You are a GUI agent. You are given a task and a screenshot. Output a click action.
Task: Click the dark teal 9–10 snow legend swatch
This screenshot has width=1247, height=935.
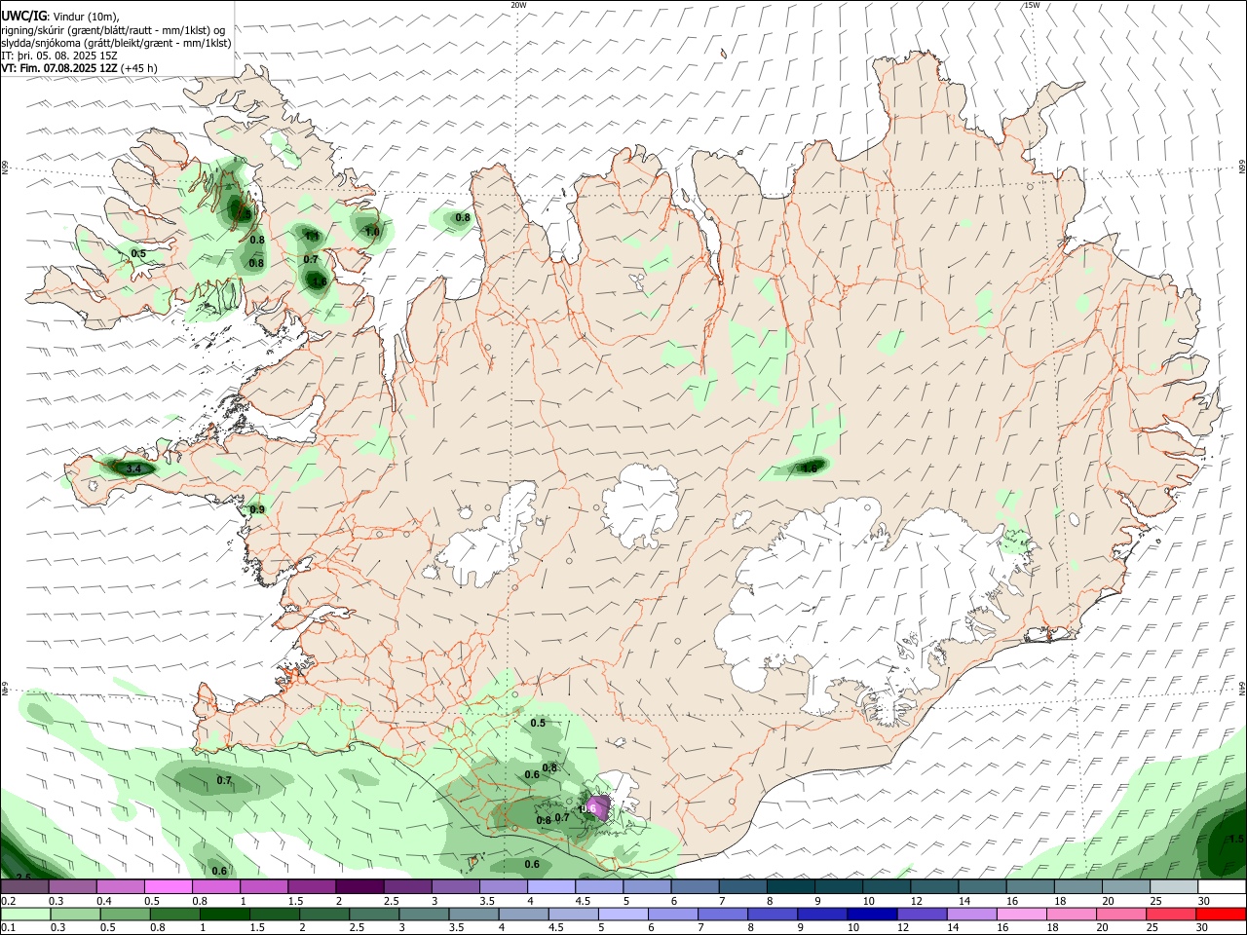coord(839,887)
